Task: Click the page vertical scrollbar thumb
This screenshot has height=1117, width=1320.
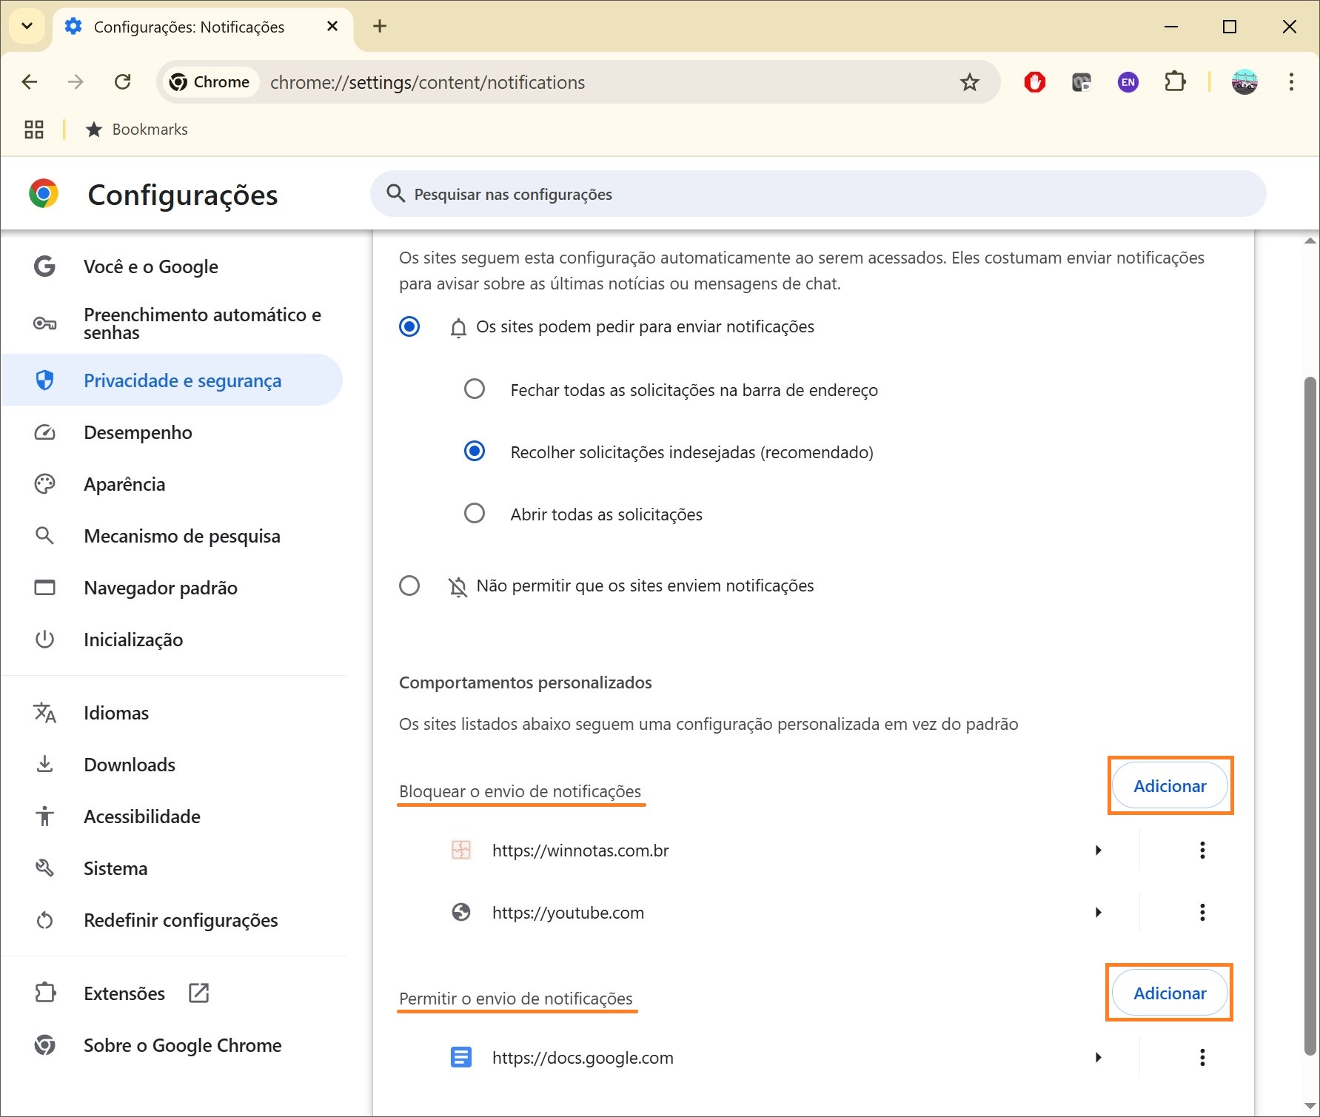Action: click(x=1310, y=716)
